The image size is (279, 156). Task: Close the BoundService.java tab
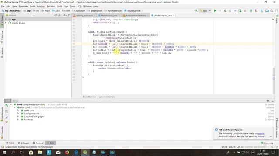click(174, 16)
